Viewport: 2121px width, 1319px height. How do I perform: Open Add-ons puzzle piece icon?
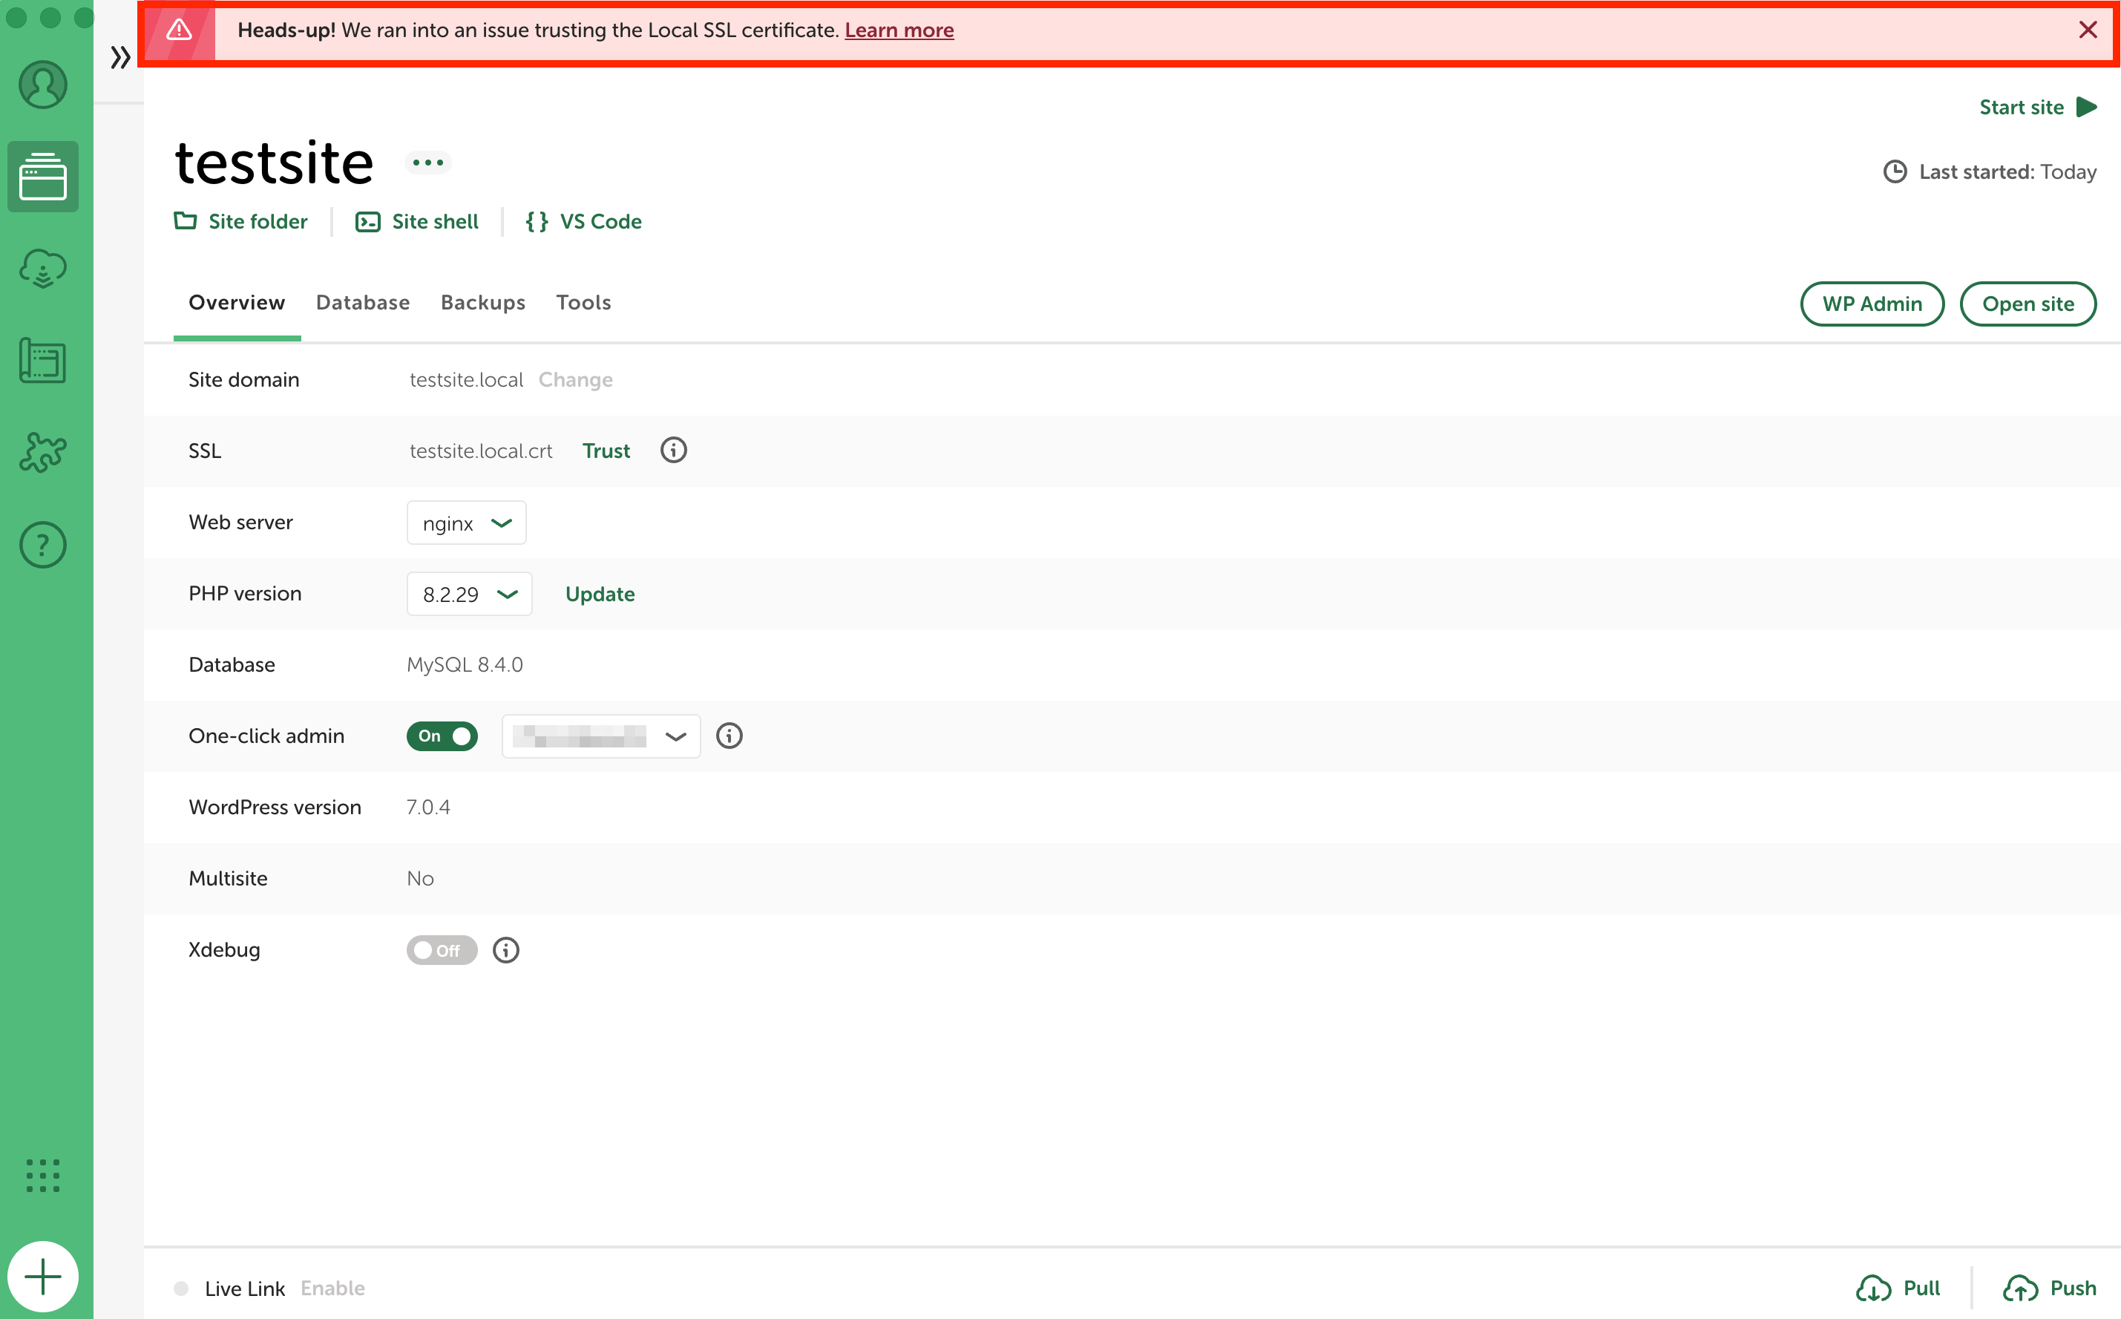43,452
